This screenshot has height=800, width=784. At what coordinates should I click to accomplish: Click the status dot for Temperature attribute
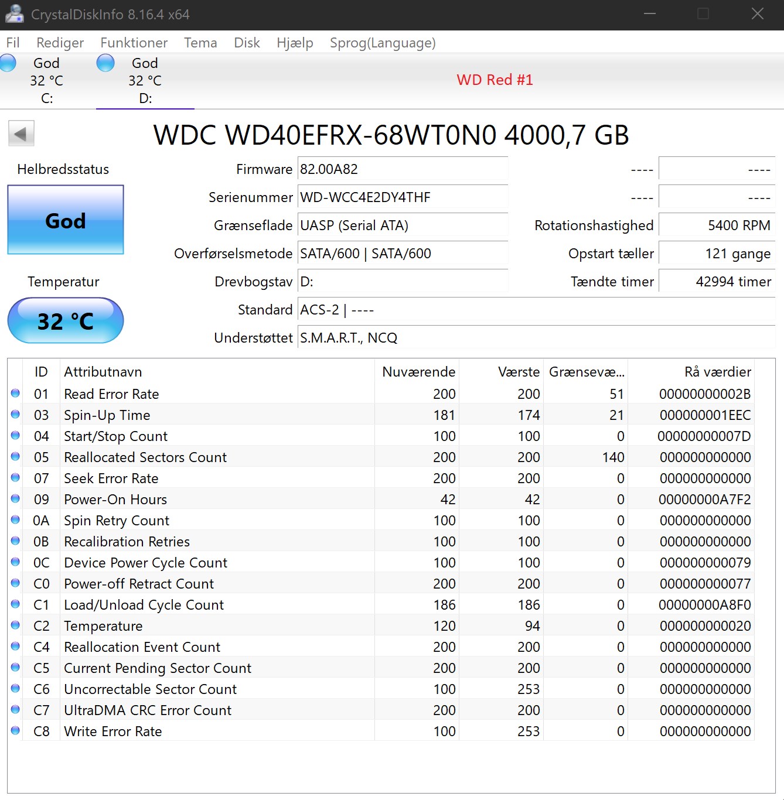click(15, 625)
